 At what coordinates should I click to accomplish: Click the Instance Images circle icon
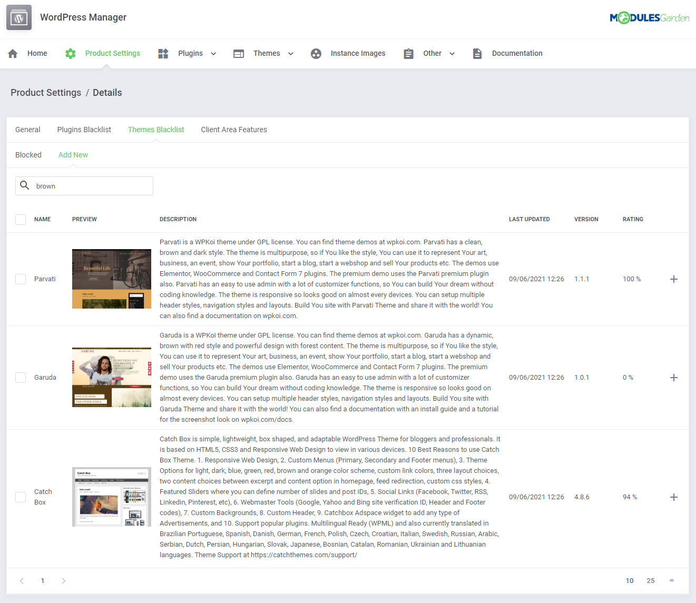(x=316, y=54)
